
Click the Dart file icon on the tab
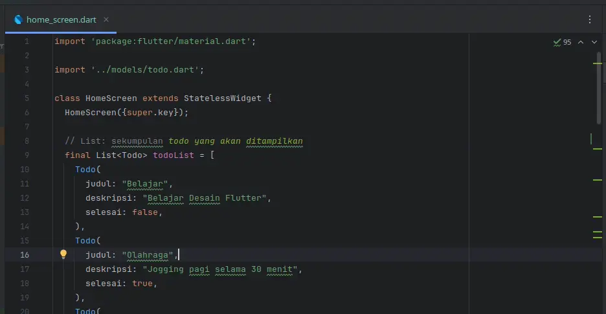(18, 19)
